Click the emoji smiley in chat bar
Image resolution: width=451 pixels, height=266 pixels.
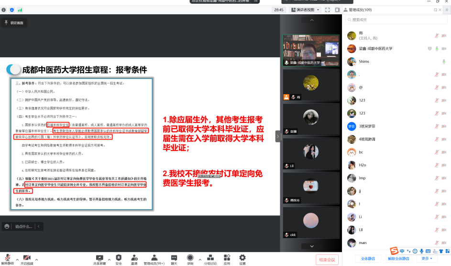[x=7, y=226]
